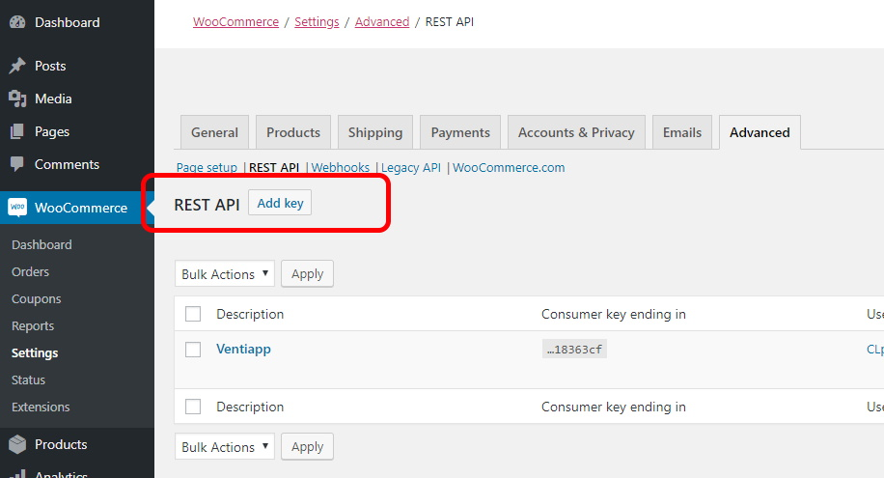This screenshot has width=884, height=478.
Task: Click the WooCommerce Woo logo icon
Action: (17, 208)
